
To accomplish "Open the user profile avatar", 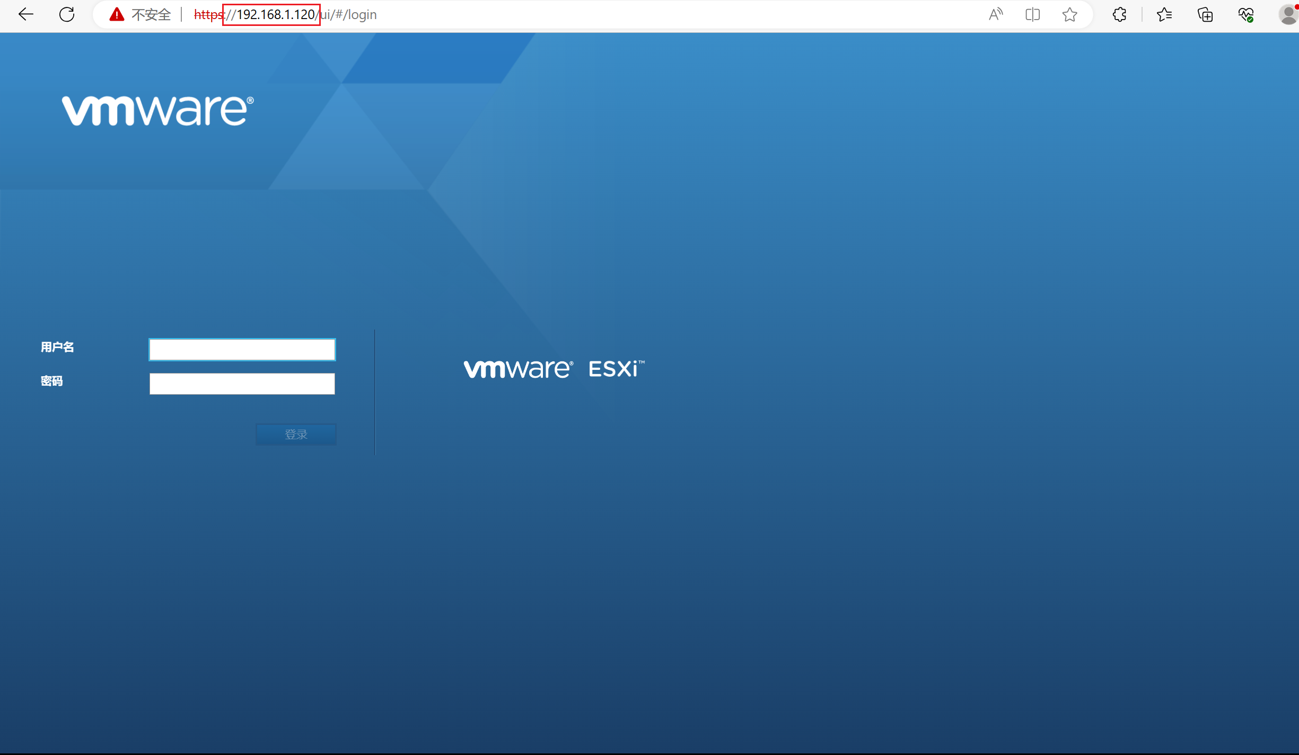I will [1288, 14].
